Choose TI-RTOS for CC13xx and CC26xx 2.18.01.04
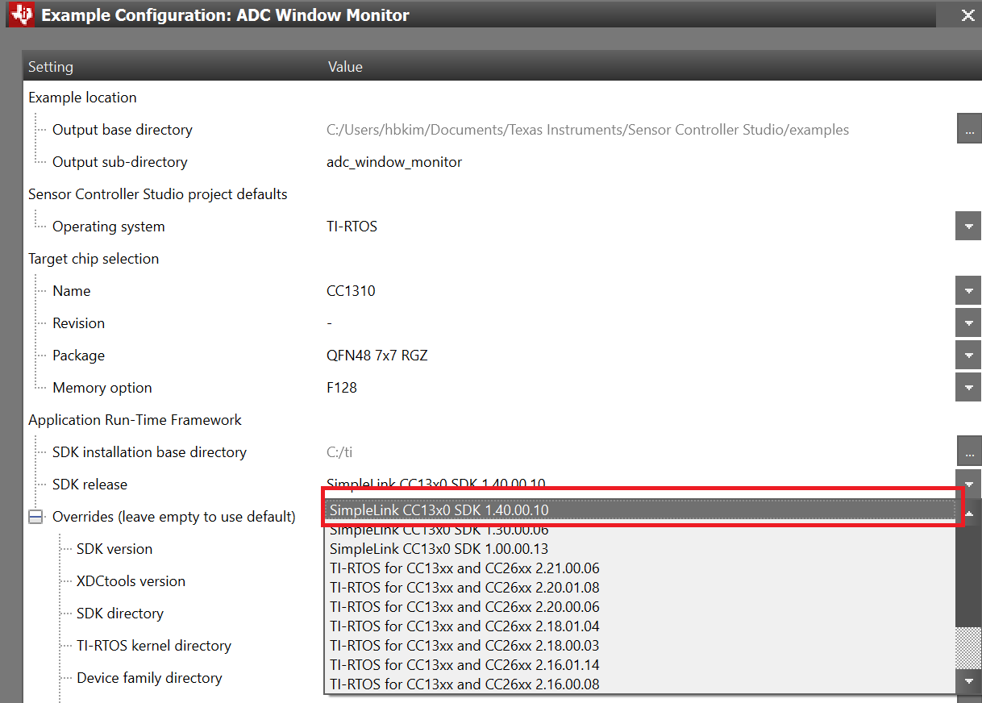The height and width of the screenshot is (703, 982). click(641, 626)
